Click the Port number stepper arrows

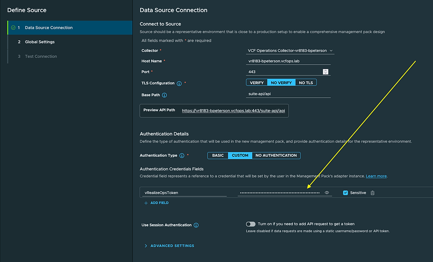326,72
